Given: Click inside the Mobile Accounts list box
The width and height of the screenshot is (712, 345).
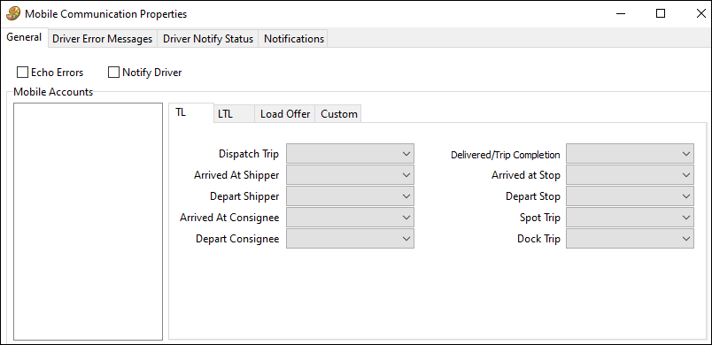Looking at the screenshot, I should [88, 221].
